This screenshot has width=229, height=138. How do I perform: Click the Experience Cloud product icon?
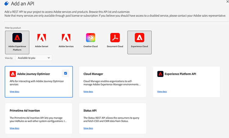coord(139,38)
